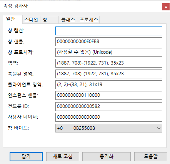Image resolution: width=170 pixels, height=164 pixels.
Task: Click the 창 바이트: label
Action: 18,128
